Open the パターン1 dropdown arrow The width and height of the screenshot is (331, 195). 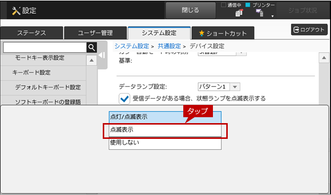pyautogui.click(x=235, y=87)
